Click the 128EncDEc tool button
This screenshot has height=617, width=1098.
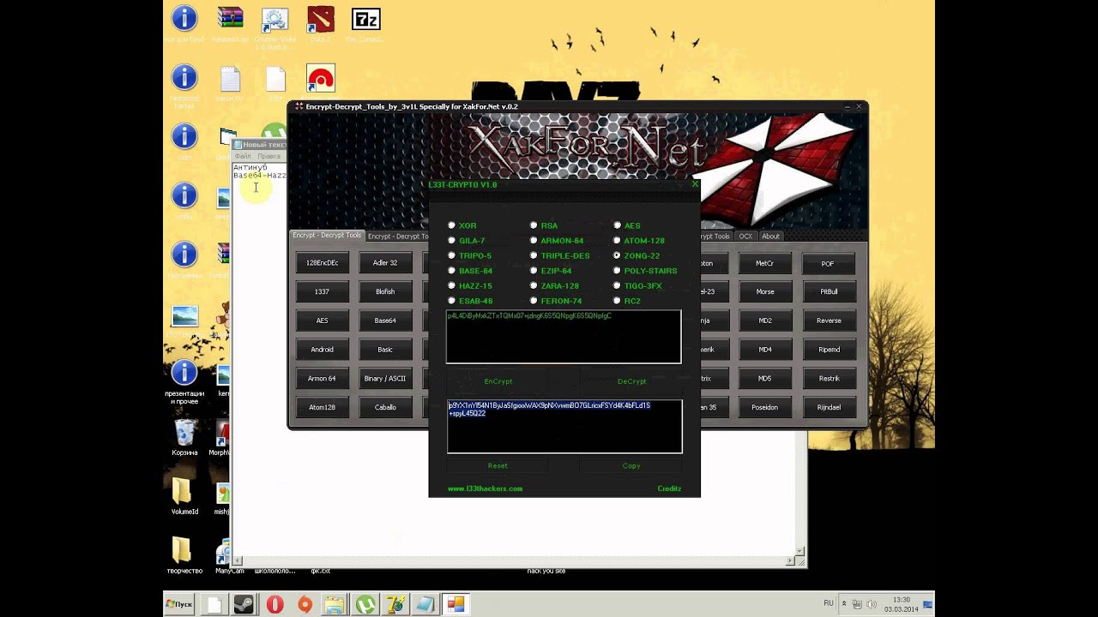(322, 263)
